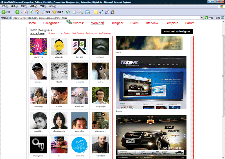Follow the Web Designer ad link
The image size is (225, 159).
78,33
